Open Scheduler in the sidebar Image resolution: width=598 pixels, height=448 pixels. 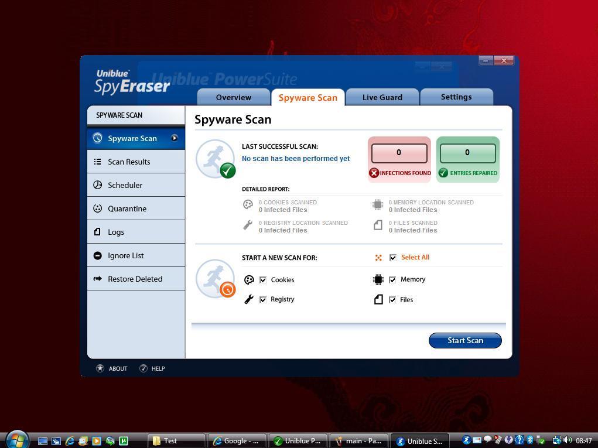tap(136, 185)
